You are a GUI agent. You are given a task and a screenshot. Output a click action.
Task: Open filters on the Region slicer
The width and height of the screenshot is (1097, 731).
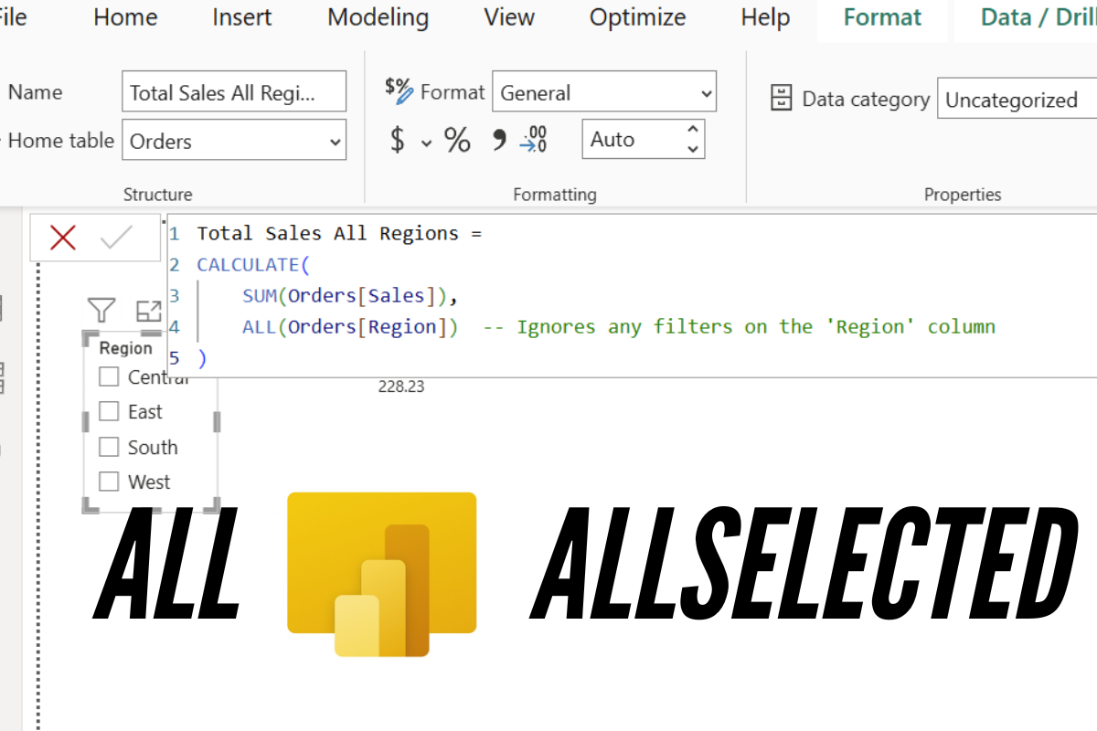tap(101, 310)
